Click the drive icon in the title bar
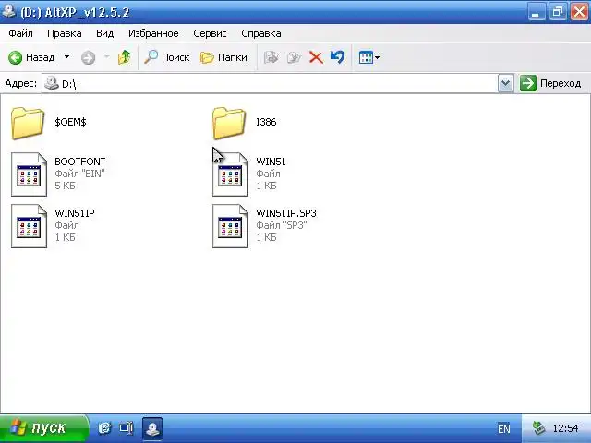Image resolution: width=591 pixels, height=443 pixels. 8,12
